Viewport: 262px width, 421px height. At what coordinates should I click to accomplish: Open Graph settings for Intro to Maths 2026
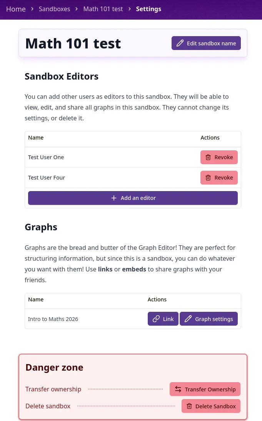pos(209,319)
